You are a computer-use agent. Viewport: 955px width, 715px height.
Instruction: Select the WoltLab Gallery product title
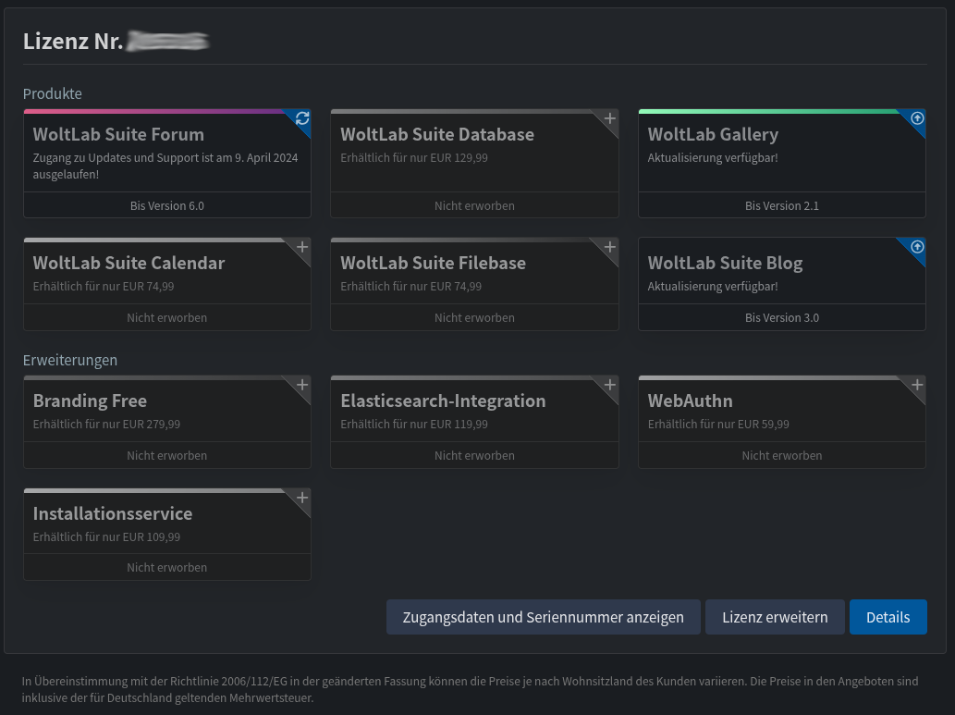coord(713,134)
